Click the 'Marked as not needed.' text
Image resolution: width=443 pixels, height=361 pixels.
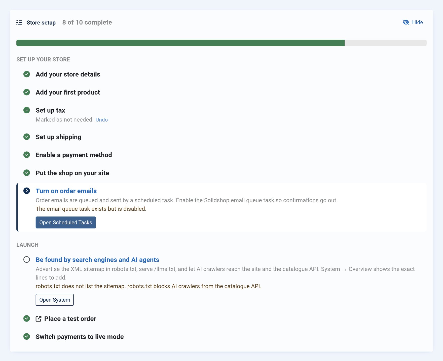[x=65, y=120]
